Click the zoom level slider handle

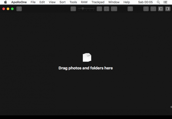tap(83, 8)
